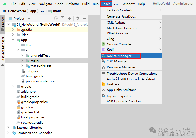The width and height of the screenshot is (196, 138).
Task: Open Tasks & Contexts submenu
Action: (131, 10)
